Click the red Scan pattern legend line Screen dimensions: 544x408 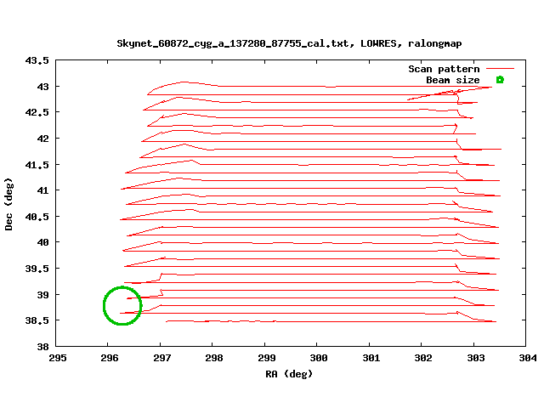500,69
